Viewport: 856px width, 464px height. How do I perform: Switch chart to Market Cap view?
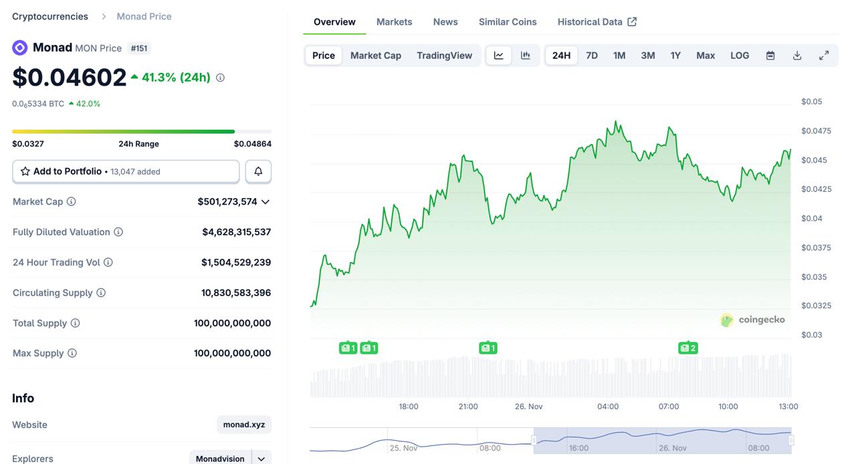376,55
